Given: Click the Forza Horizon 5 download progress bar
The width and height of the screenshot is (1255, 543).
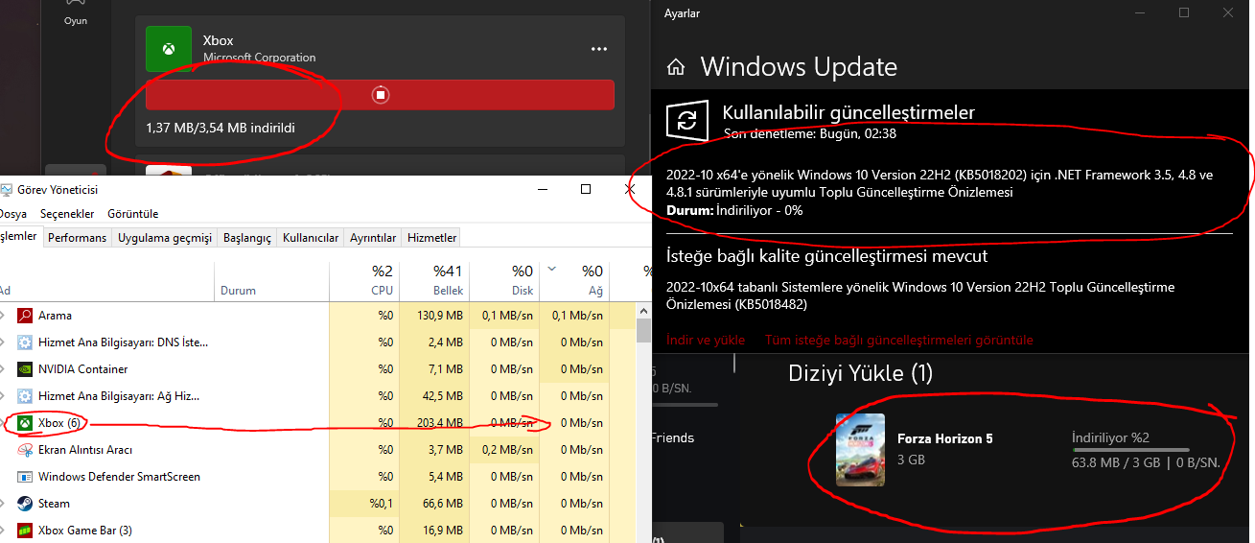Looking at the screenshot, I should [1130, 450].
